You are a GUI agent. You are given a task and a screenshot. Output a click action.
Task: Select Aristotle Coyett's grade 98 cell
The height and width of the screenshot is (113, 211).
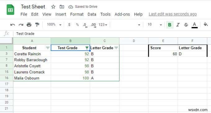tap(70, 66)
